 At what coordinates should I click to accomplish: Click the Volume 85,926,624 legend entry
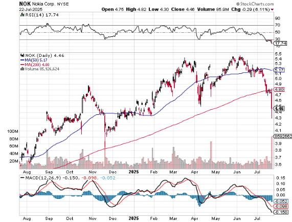[42, 69]
